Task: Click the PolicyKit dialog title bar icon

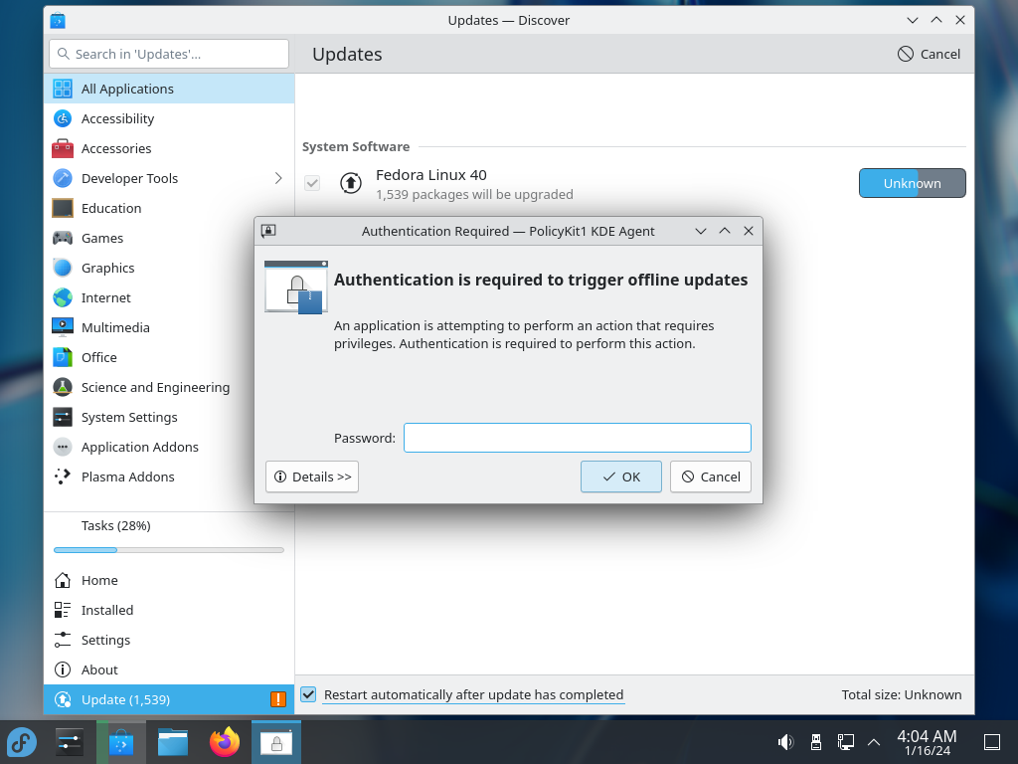Action: (x=268, y=231)
